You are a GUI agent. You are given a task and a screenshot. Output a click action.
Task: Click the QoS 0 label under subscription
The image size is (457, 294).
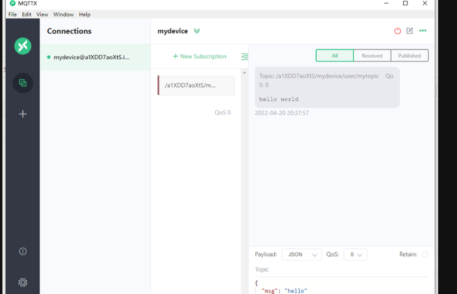click(x=223, y=112)
